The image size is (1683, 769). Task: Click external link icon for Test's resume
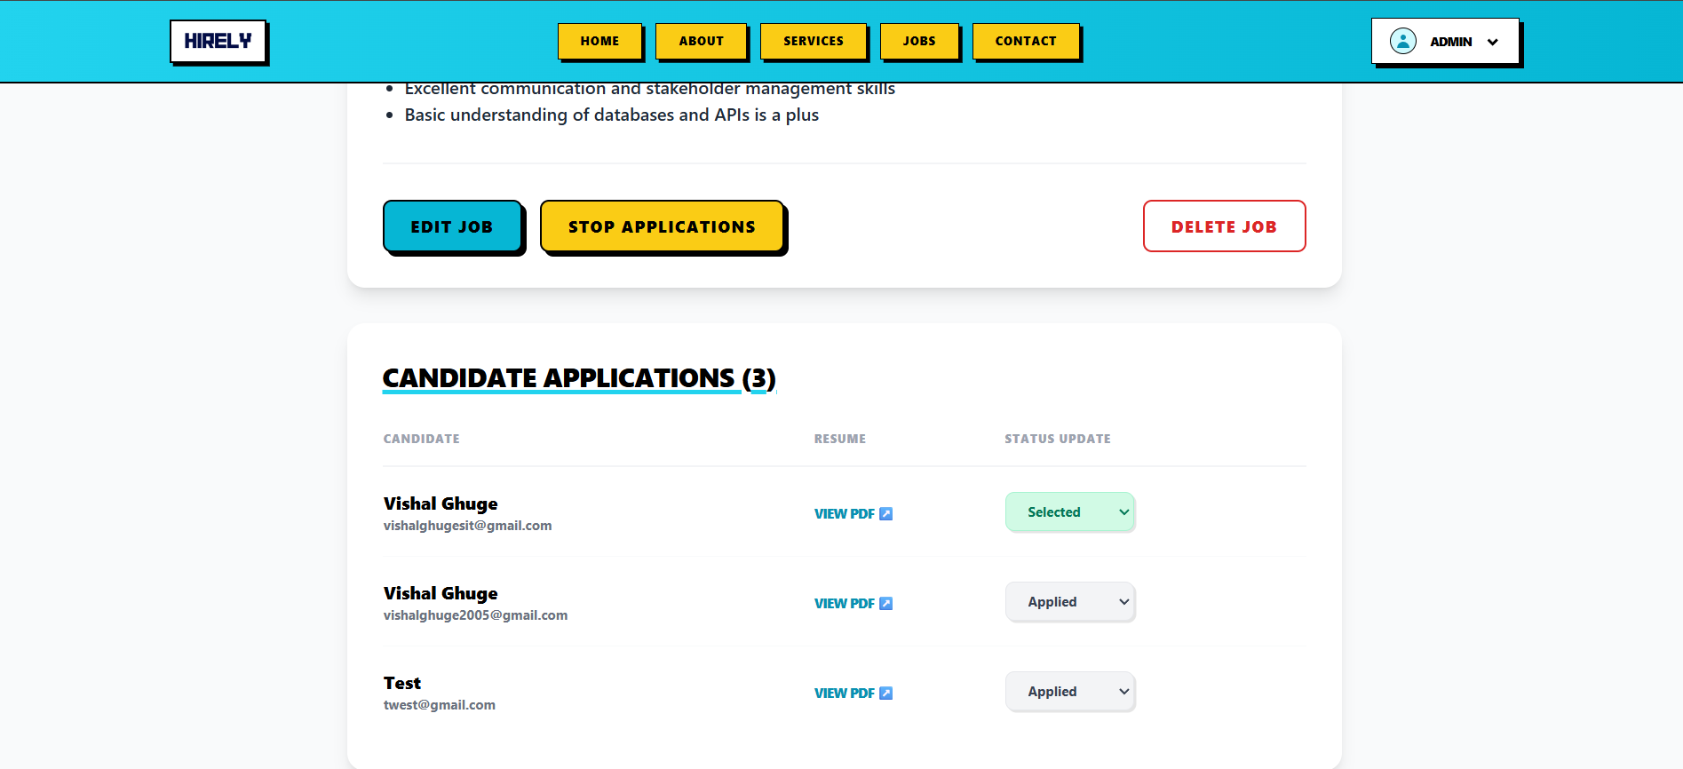click(x=885, y=694)
